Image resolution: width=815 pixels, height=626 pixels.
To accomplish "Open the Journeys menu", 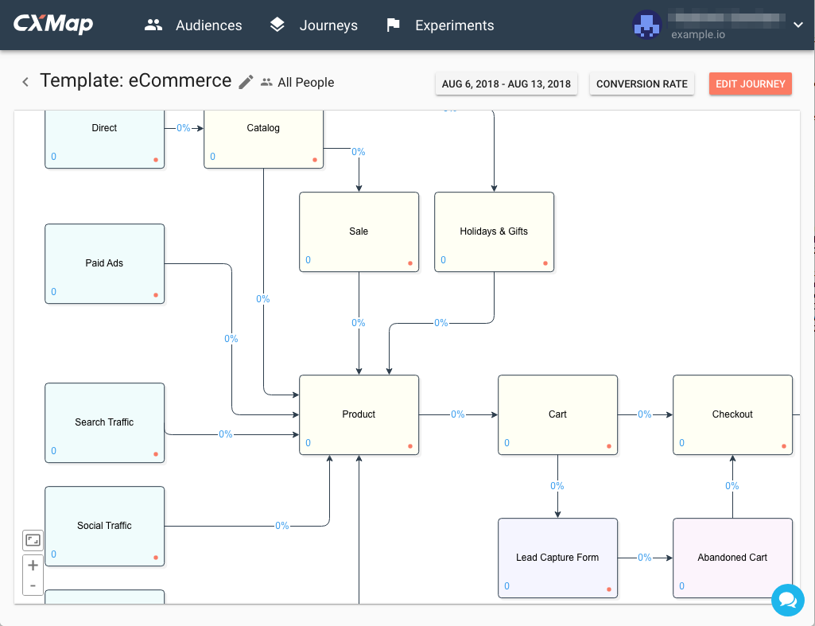I will click(x=328, y=25).
